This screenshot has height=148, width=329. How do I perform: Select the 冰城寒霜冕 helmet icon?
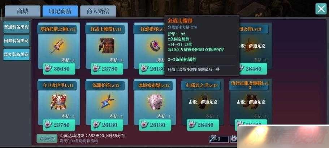coord(155,102)
